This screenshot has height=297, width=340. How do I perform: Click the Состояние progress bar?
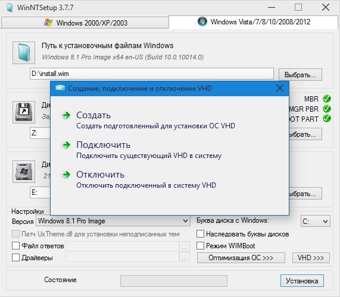pos(174,281)
